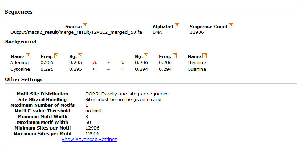Show Advanced Settings
The height and width of the screenshot is (147, 303).
(89, 139)
